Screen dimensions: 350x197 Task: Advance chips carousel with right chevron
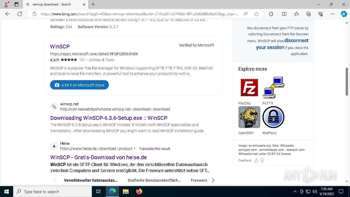[x=213, y=180]
